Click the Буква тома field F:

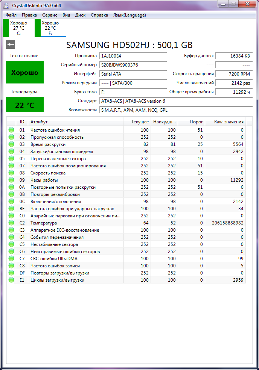pyautogui.click(x=133, y=92)
